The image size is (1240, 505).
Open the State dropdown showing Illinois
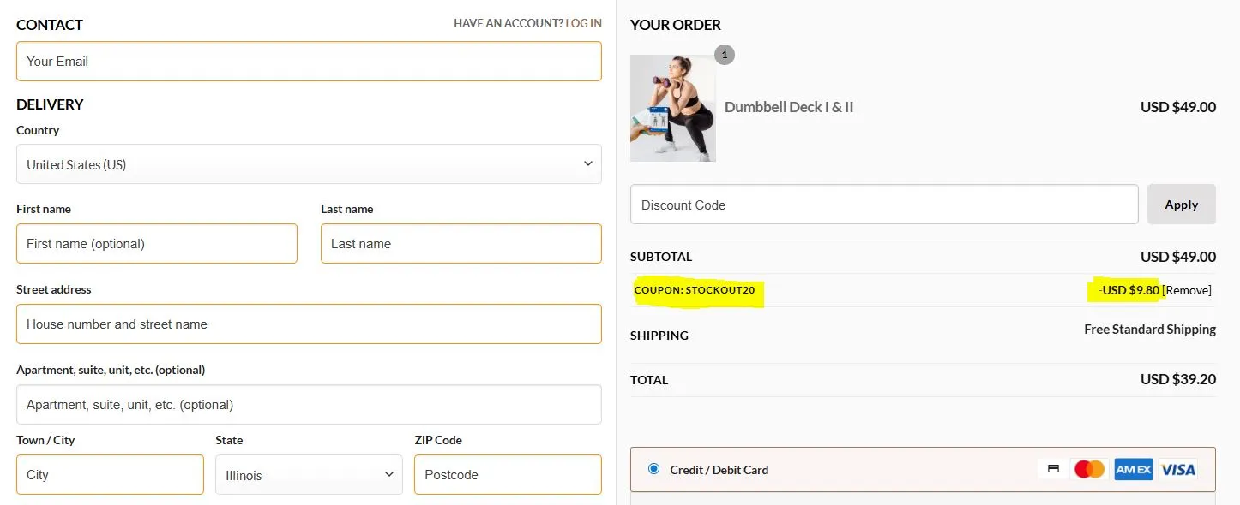pos(309,474)
